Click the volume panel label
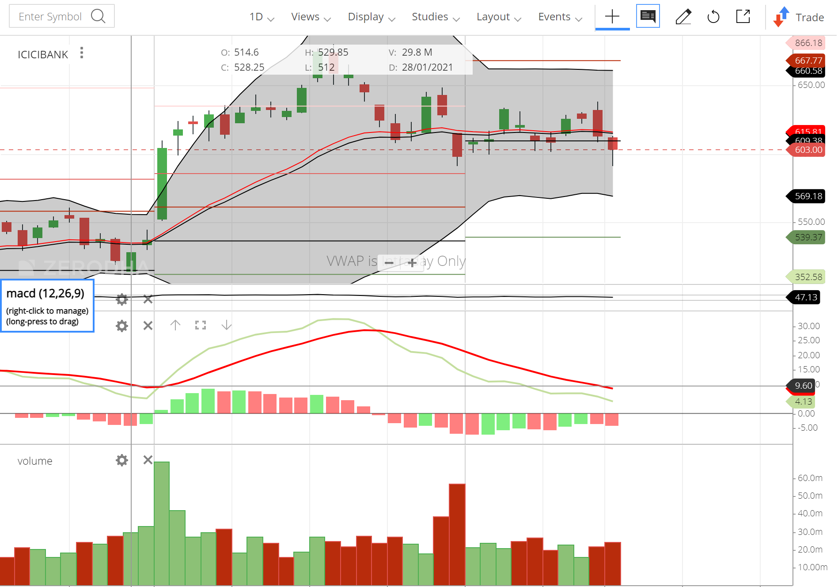 point(35,461)
